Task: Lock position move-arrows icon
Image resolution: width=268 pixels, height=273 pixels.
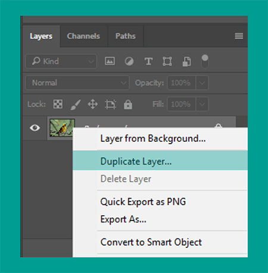Action: pos(93,104)
